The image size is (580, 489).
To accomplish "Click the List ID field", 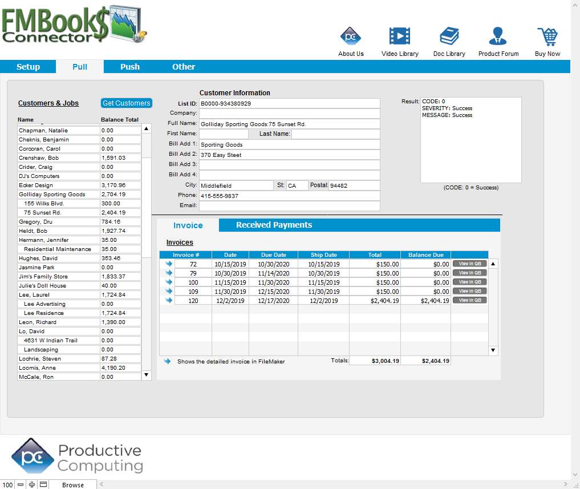I will point(290,103).
